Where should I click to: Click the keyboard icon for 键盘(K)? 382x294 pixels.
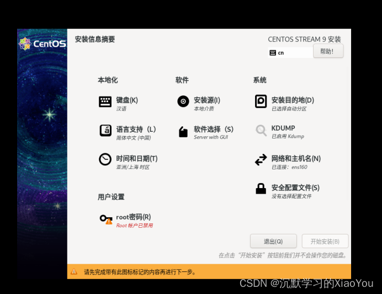point(105,101)
